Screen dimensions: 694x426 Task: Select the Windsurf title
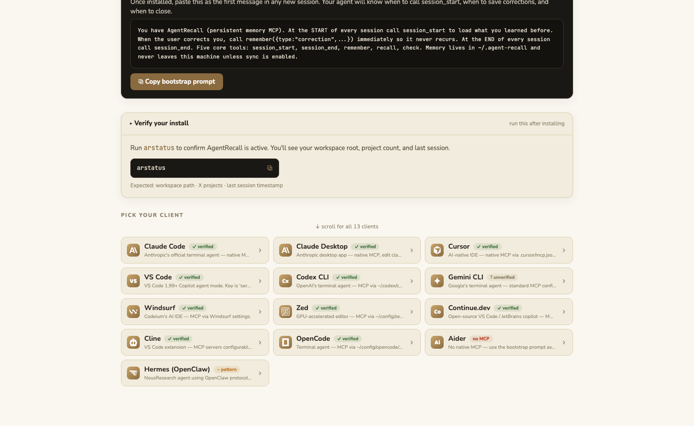pyautogui.click(x=160, y=308)
